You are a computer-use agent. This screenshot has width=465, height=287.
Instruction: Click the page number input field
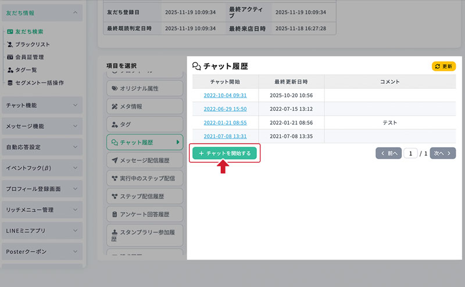412,154
